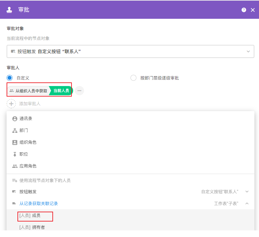The height and width of the screenshot is (237, 259).
Task: Pick 应用角色 from the list
Action: (28, 166)
